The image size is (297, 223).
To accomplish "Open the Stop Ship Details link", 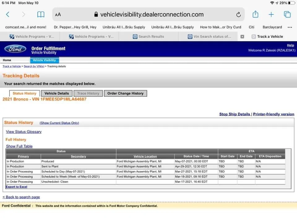I will 235,114.
